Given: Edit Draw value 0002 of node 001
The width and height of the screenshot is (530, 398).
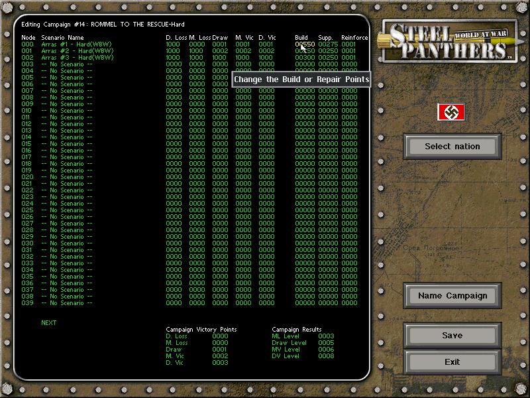Looking at the screenshot, I should [221, 51].
